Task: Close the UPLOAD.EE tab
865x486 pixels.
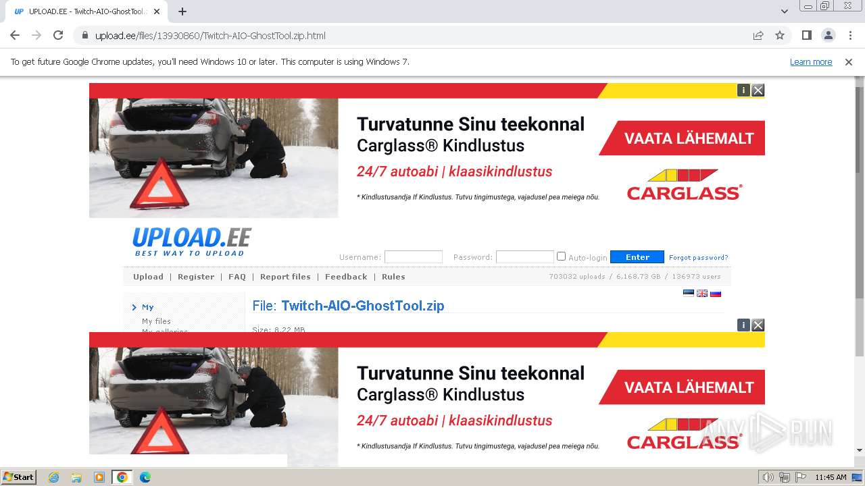Action: click(x=157, y=11)
